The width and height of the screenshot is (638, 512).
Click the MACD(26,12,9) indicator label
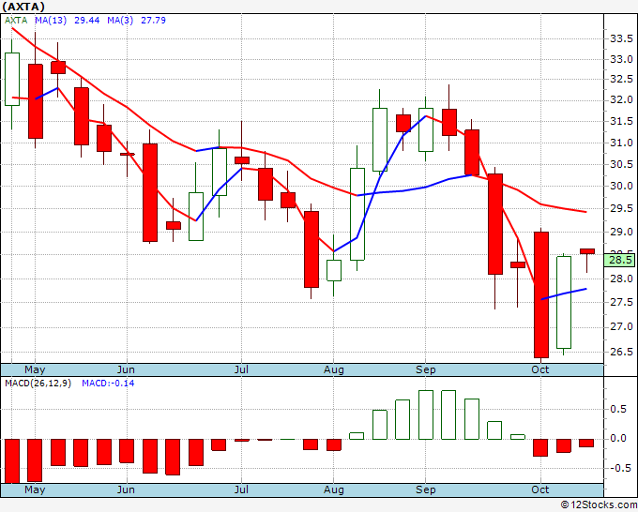point(38,384)
